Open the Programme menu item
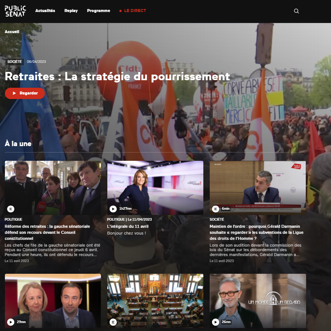The image size is (331, 331). pyautogui.click(x=98, y=11)
